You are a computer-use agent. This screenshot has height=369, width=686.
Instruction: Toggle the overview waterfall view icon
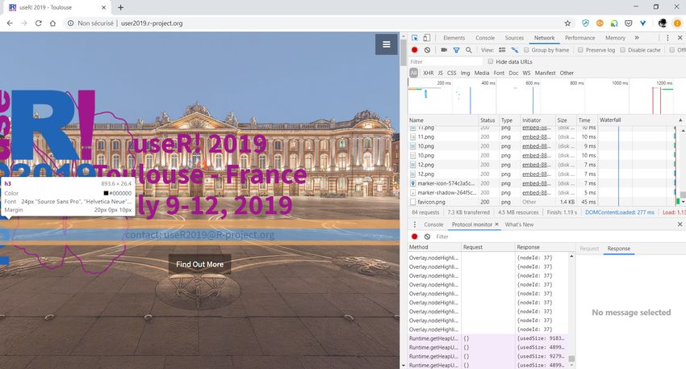click(515, 50)
